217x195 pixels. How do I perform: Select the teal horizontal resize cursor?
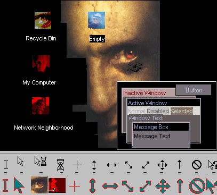click(x=110, y=186)
